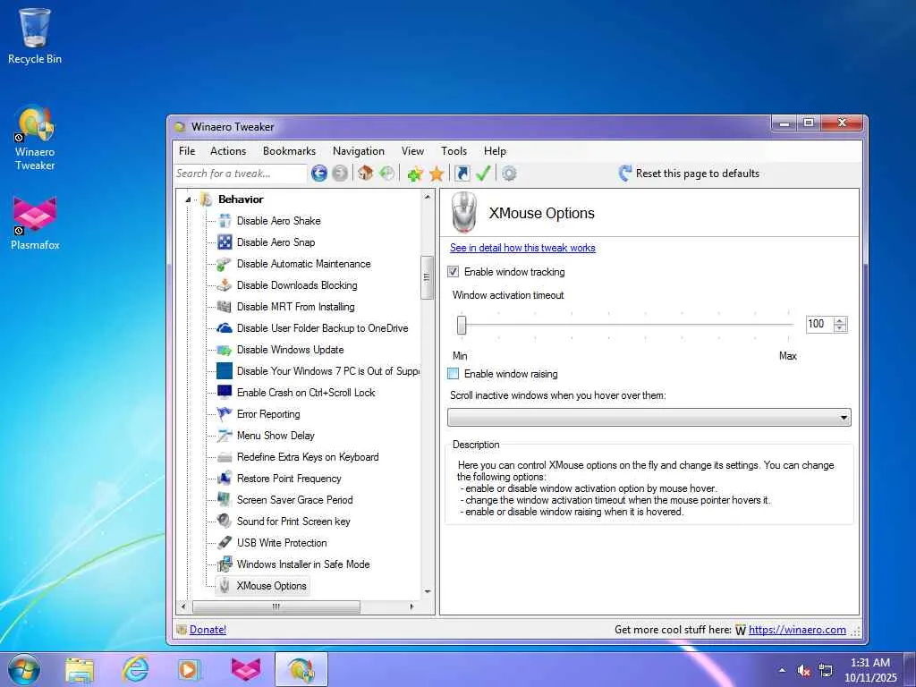Image resolution: width=916 pixels, height=687 pixels.
Task: Click the green plus add bookmark icon
Action: pyautogui.click(x=415, y=174)
